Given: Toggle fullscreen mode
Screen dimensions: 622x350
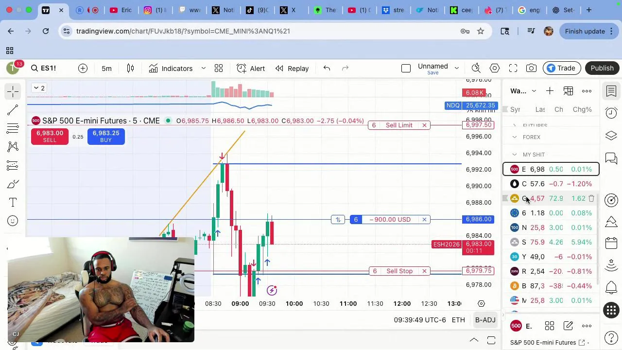Looking at the screenshot, I should 513,68.
